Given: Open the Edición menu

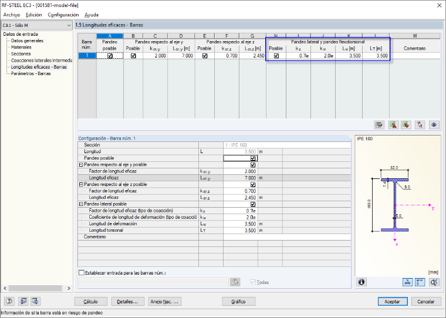Looking at the screenshot, I should pyautogui.click(x=34, y=15).
